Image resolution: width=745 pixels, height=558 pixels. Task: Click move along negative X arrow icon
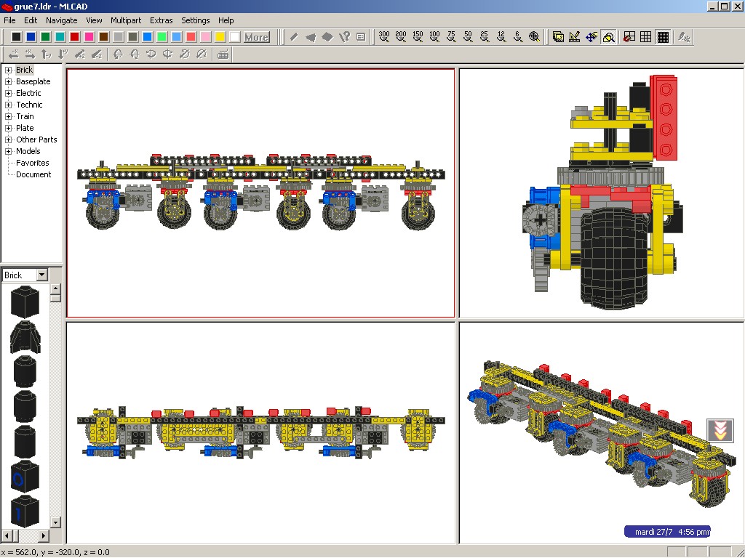13,54
